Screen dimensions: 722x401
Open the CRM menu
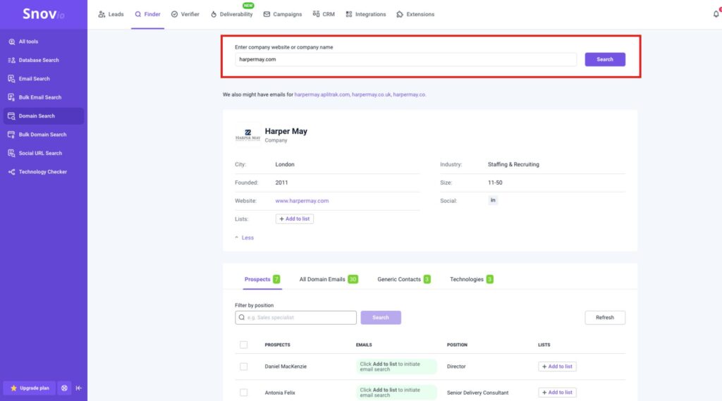324,14
